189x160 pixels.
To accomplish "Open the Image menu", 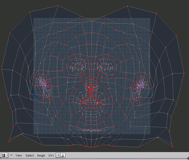I will coord(41,155).
